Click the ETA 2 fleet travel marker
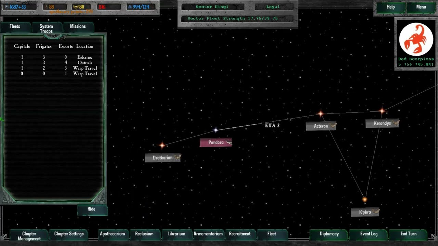438x246 pixels. (x=272, y=126)
